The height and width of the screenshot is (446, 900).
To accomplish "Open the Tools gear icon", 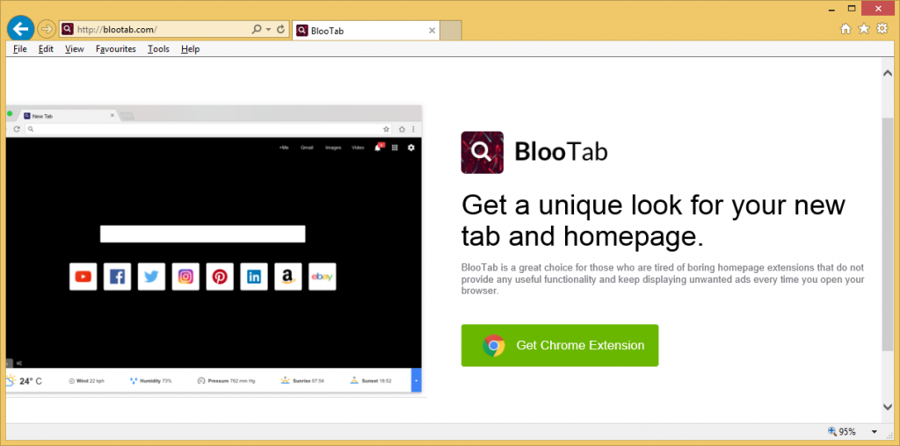I will 882,29.
